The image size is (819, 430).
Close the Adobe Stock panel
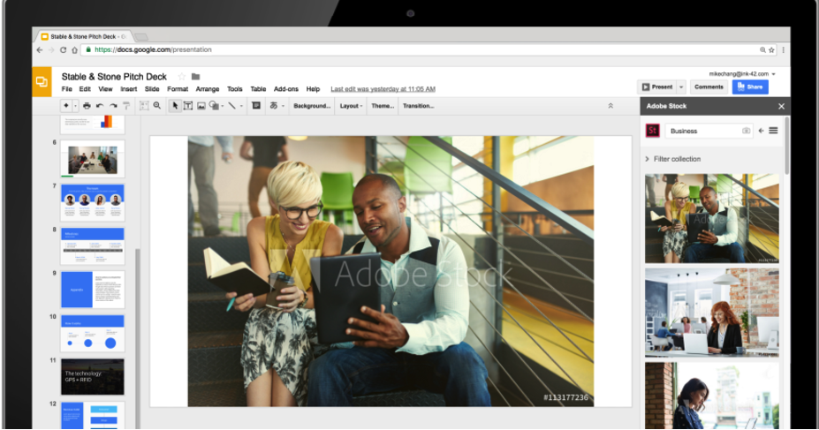(x=781, y=107)
